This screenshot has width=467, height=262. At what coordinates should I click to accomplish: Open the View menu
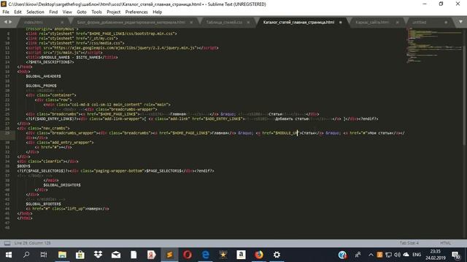(67, 12)
